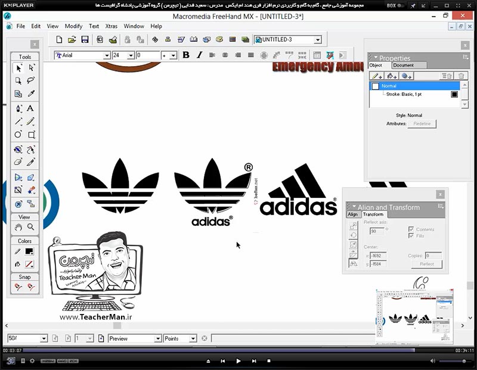
Task: Open the stroke color swatch in Colors
Action: 29,251
